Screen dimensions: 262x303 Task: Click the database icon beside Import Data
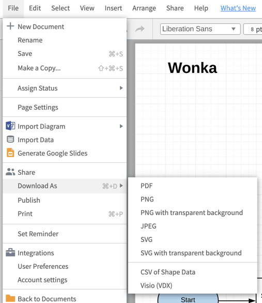click(x=10, y=139)
